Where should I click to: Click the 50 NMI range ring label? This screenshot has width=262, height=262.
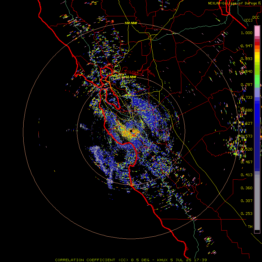[131, 77]
